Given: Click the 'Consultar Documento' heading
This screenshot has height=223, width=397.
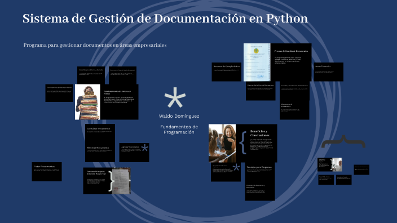Looking at the screenshot, I should (98, 128).
